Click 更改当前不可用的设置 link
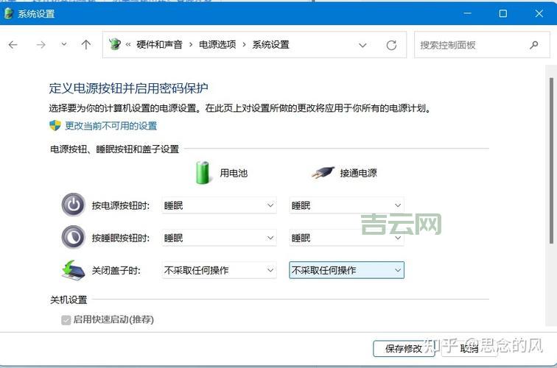This screenshot has width=557, height=368. 111,126
